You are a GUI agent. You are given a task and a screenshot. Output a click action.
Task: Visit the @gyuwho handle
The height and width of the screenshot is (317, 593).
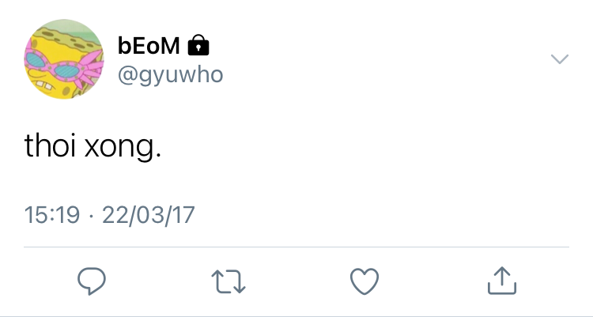coord(170,75)
